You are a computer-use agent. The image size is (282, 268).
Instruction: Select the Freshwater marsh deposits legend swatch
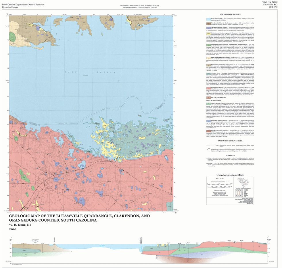209,33
